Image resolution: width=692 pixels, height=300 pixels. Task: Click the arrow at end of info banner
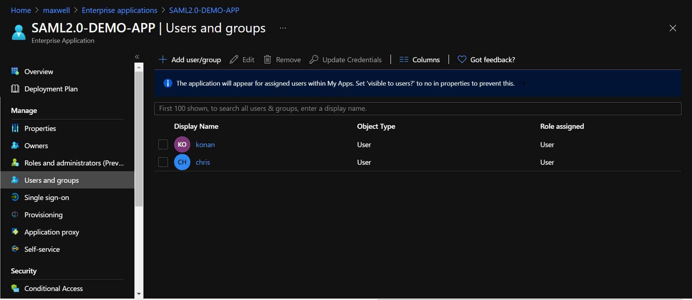522,83
